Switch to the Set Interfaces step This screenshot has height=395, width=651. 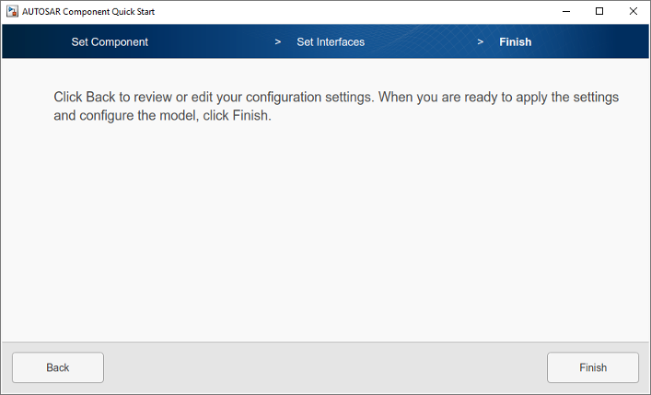tap(331, 42)
